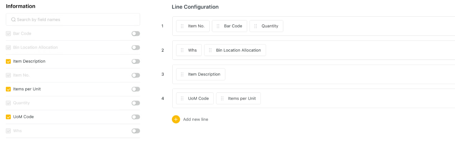Screen dimensions: 455x143
Task: Click the drag handle on UoM Code chip
Action: pos(182,98)
